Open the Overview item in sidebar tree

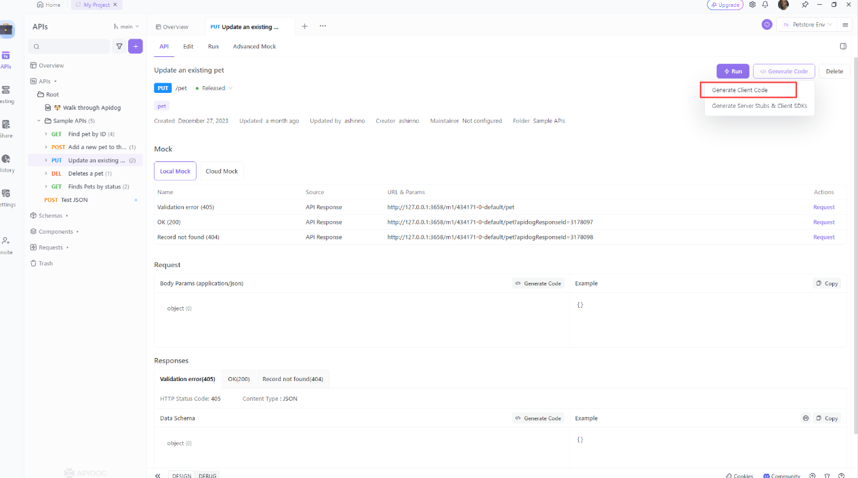coord(47,66)
